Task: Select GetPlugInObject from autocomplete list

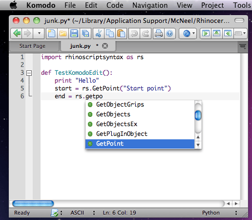Action: tap(140, 134)
